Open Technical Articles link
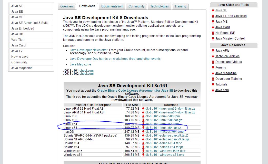 pyautogui.click(x=227, y=56)
